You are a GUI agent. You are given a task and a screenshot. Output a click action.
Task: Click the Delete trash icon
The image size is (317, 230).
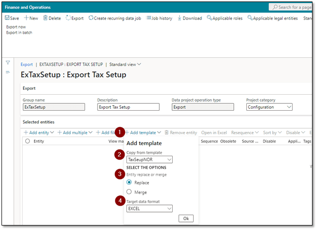[x=46, y=18]
